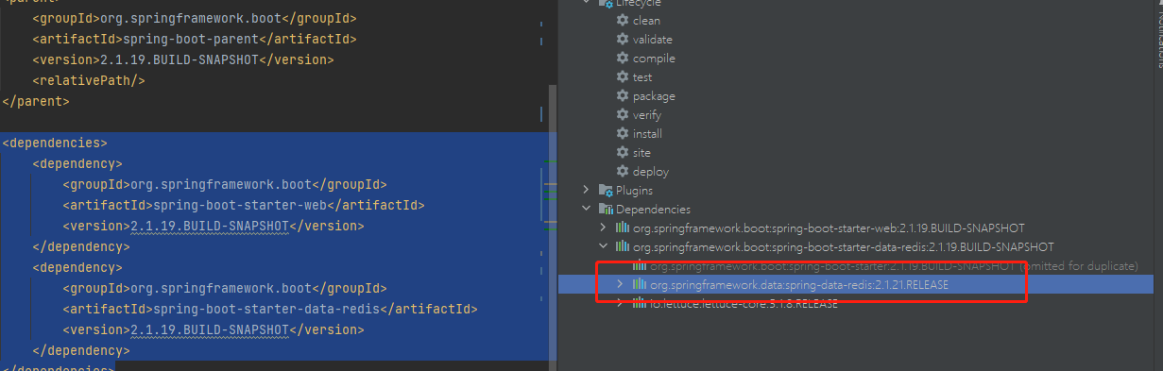Click the gear icon beside compile
The width and height of the screenshot is (1163, 371).
click(622, 58)
